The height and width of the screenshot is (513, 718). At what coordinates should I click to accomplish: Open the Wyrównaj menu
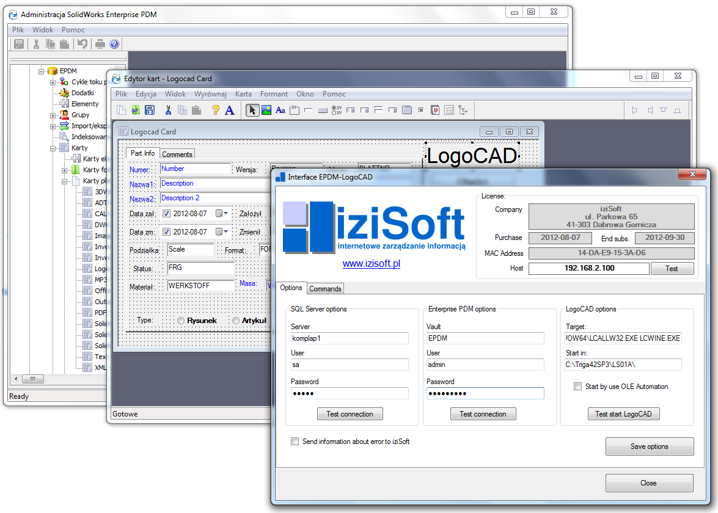[210, 94]
